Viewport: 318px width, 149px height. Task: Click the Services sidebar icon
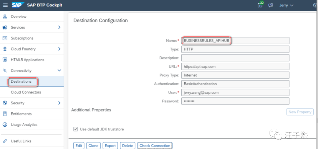5,27
